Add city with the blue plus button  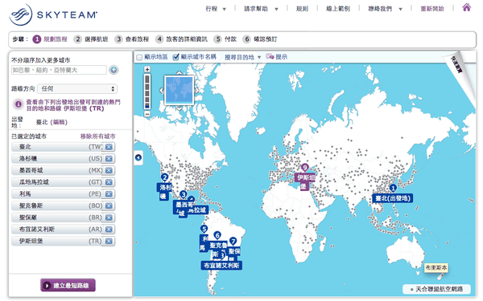(x=114, y=70)
